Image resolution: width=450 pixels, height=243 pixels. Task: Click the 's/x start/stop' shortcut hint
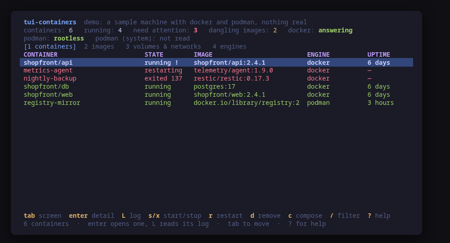175,216
